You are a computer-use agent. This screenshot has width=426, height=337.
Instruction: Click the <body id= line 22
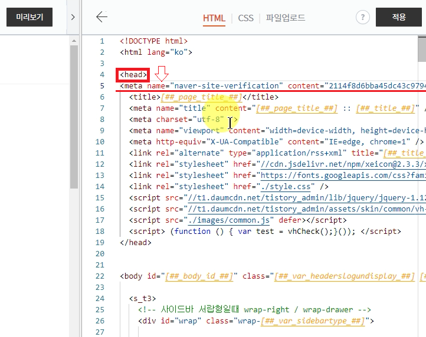[x=273, y=276]
